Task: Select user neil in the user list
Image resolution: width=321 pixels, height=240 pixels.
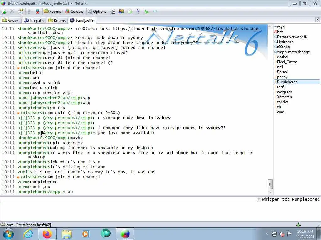Action: pyautogui.click(x=280, y=67)
